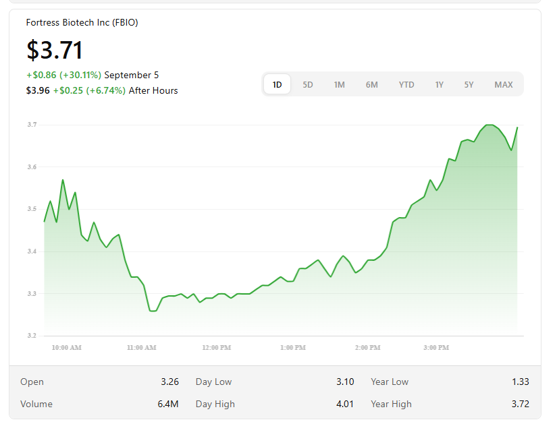555x422 pixels.
Task: Click the Day High value 4.01
Action: click(x=344, y=404)
